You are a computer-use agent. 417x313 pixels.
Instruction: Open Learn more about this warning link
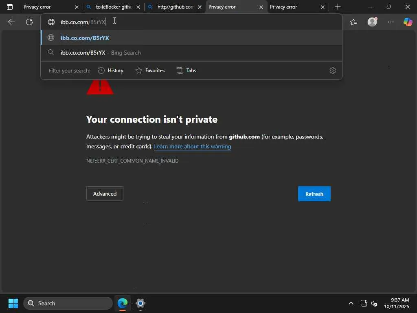pos(193,147)
